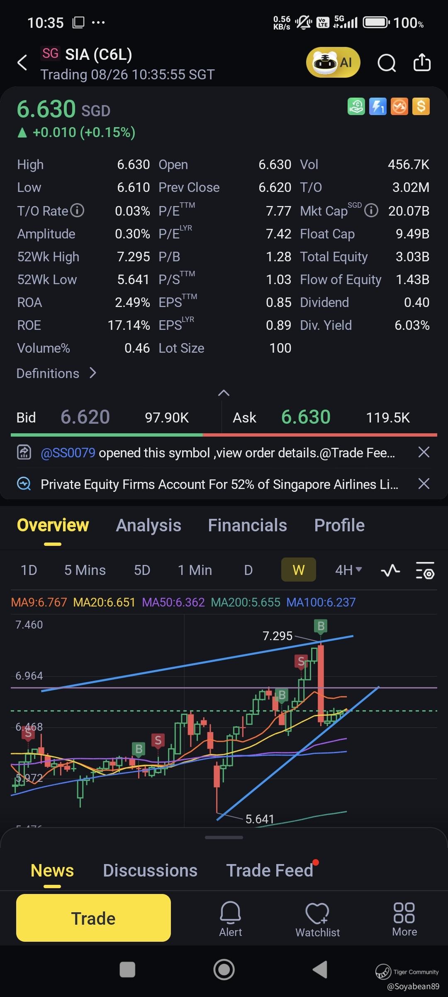
Task: Tap the green hand-coin badge icon
Action: 356,106
